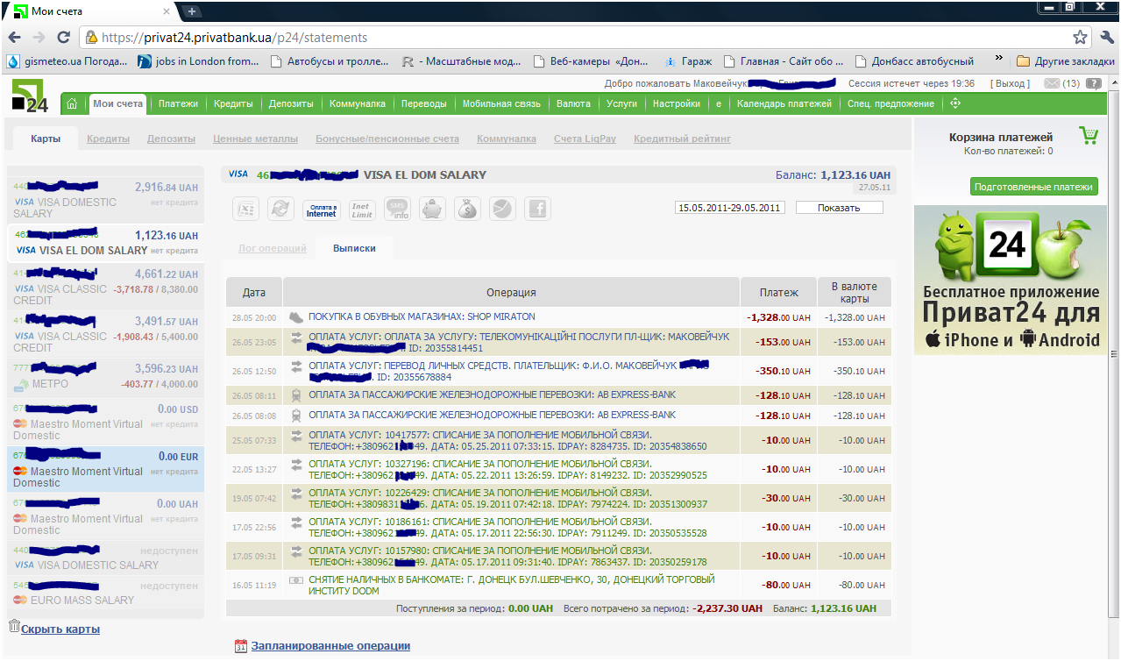The image size is (1121, 661).
Task: Click the 'Платеж' column header
Action: click(779, 293)
